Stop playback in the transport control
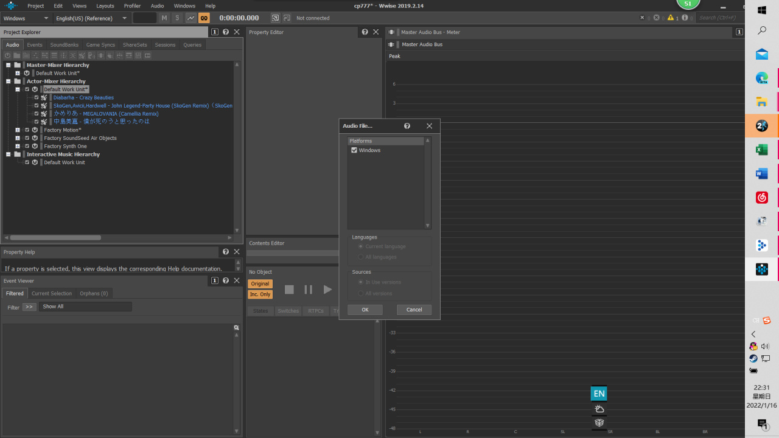The height and width of the screenshot is (438, 779). (289, 290)
